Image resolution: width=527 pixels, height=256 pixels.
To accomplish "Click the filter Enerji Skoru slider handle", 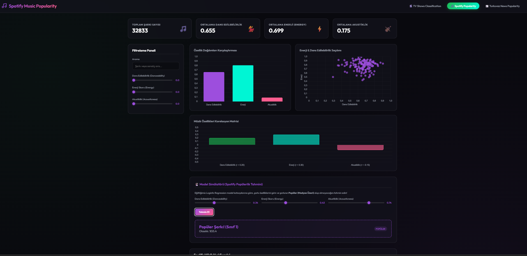I will pos(134,92).
